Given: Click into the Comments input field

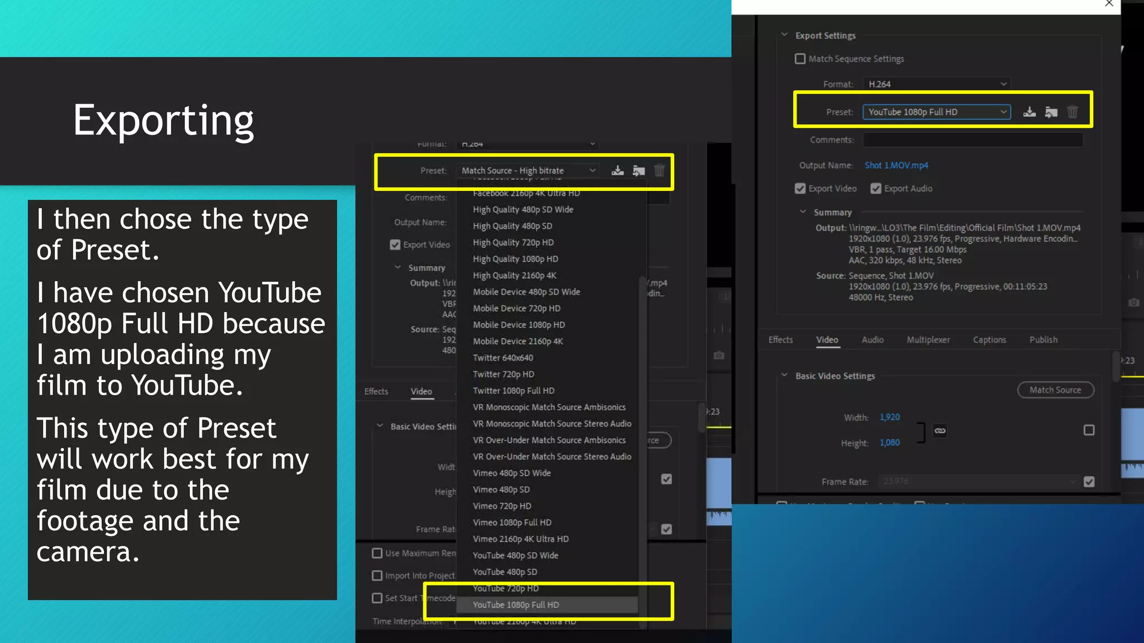Looking at the screenshot, I should point(972,140).
